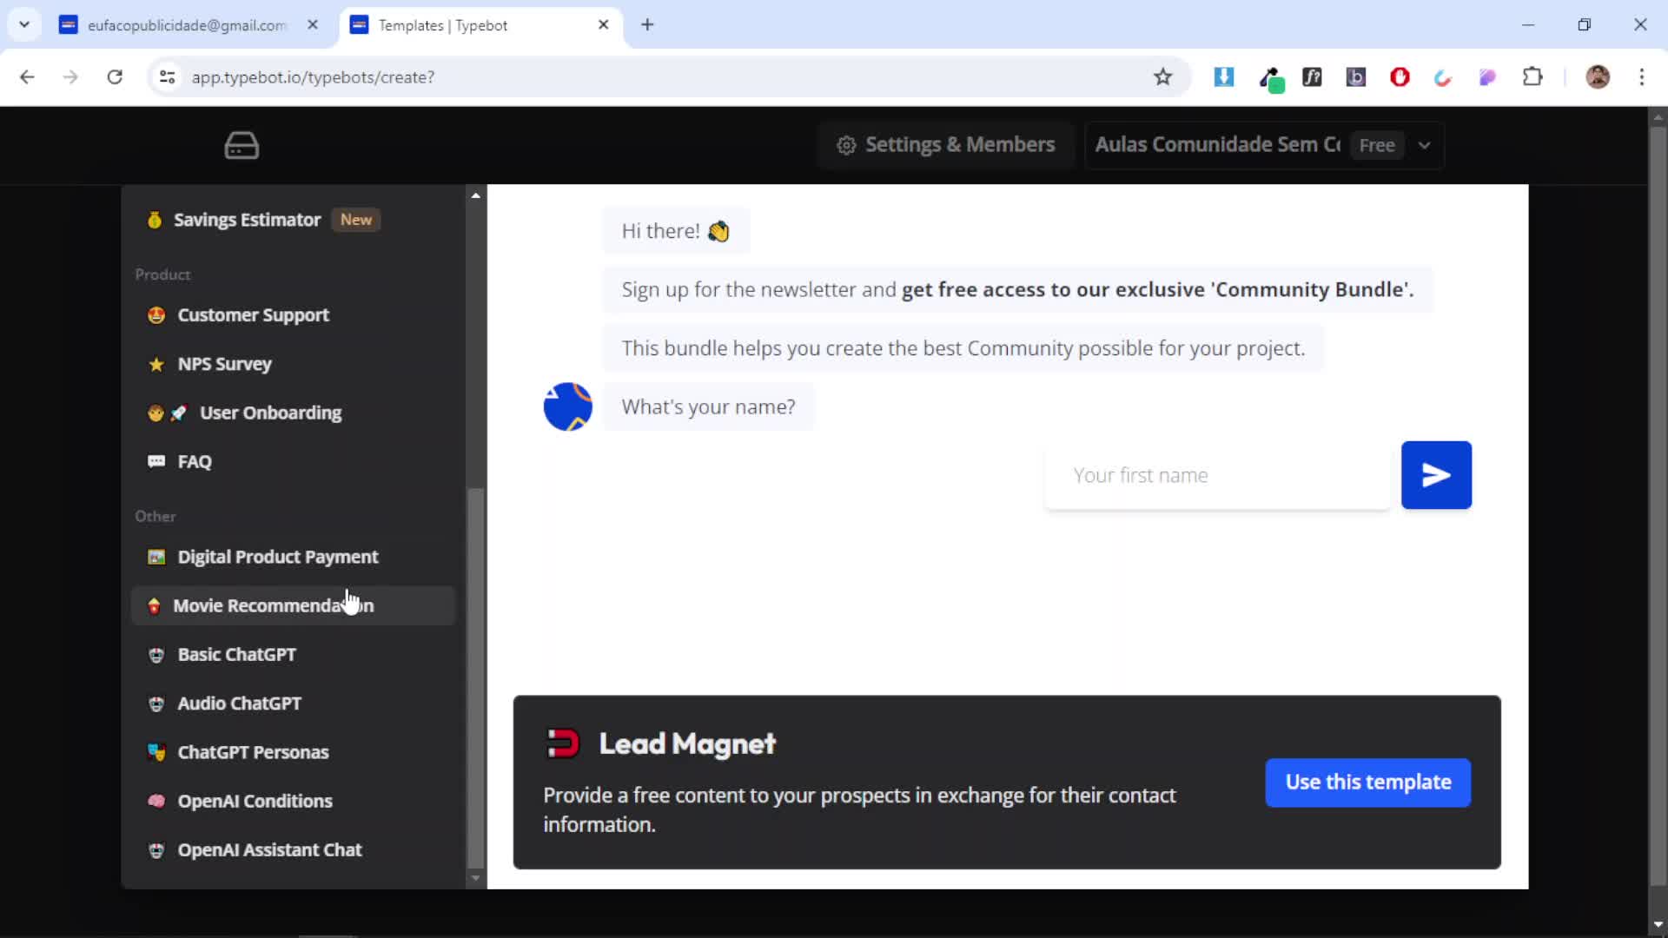Viewport: 1668px width, 938px height.
Task: Expand the workspace Free plan dropdown
Action: point(1424,145)
